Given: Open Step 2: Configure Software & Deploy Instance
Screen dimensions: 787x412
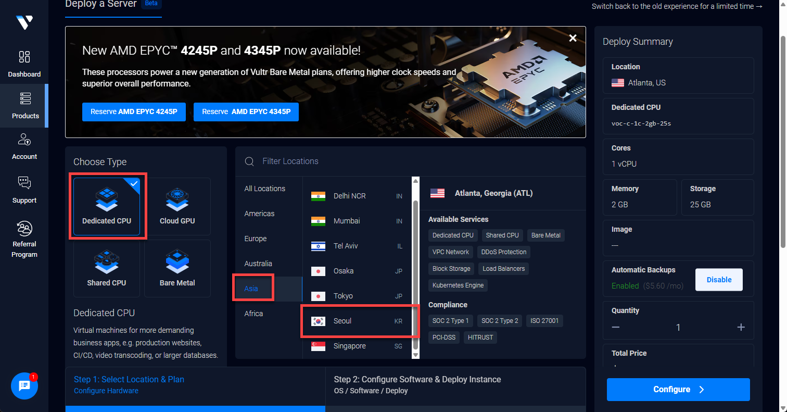Looking at the screenshot, I should click(455, 385).
